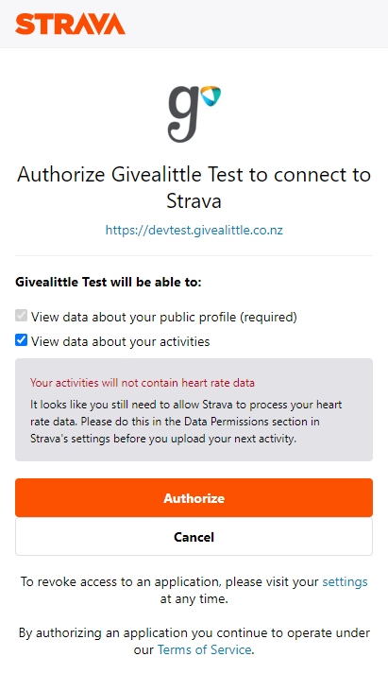388x674 pixels.
Task: Click the 'To revoke access' sentence
Action: [x=194, y=590]
